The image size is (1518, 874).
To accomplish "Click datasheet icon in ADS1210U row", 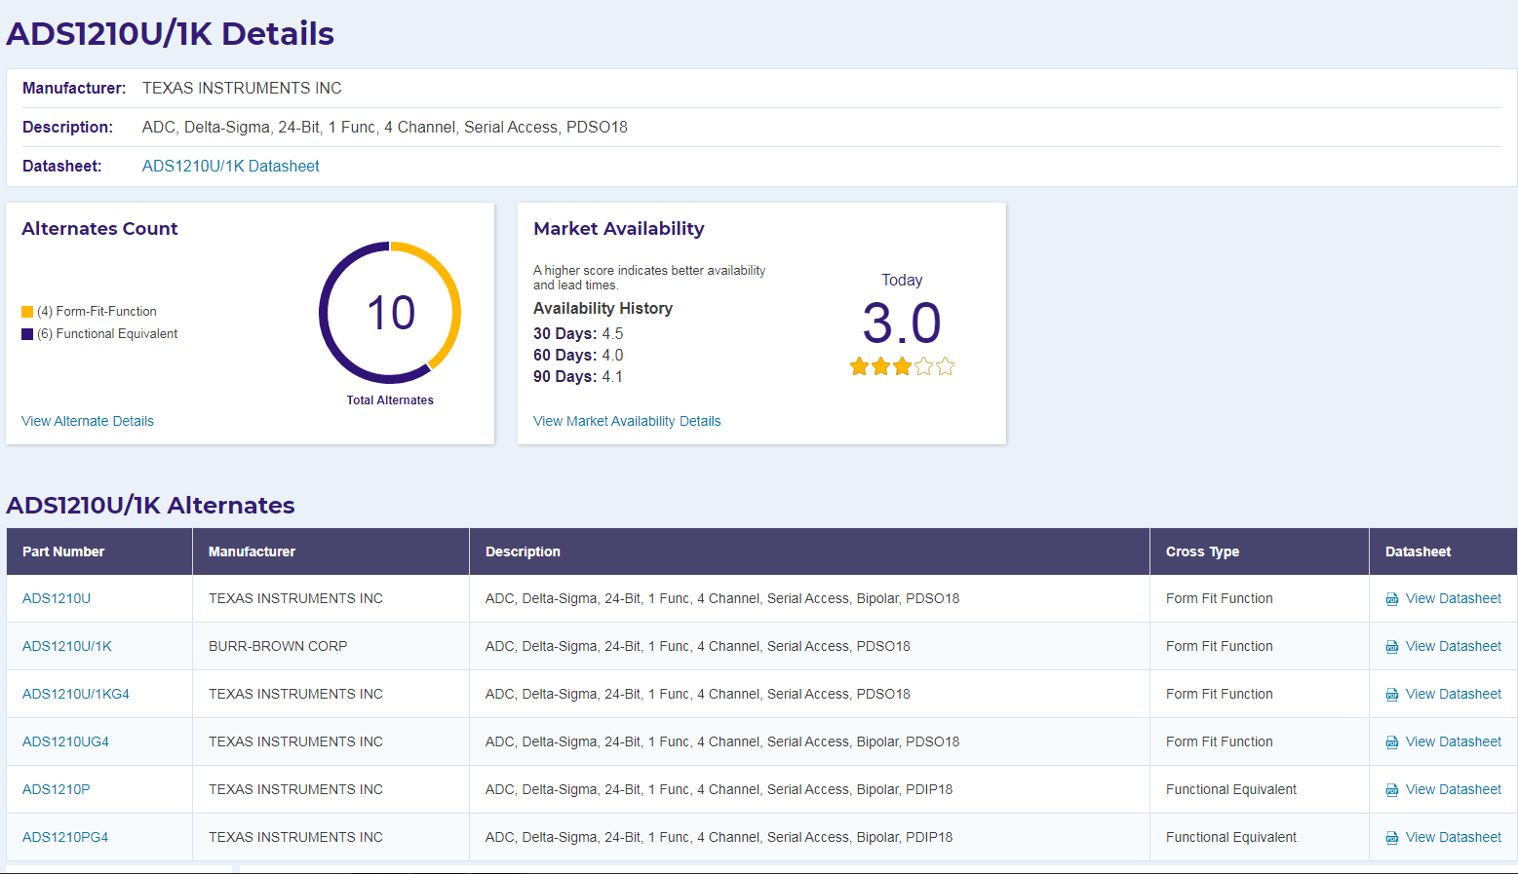I will pyautogui.click(x=1392, y=599).
